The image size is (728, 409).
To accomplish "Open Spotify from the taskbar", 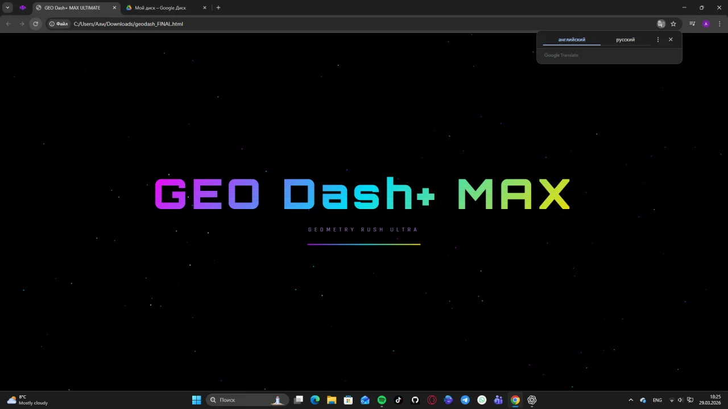I will [382, 400].
